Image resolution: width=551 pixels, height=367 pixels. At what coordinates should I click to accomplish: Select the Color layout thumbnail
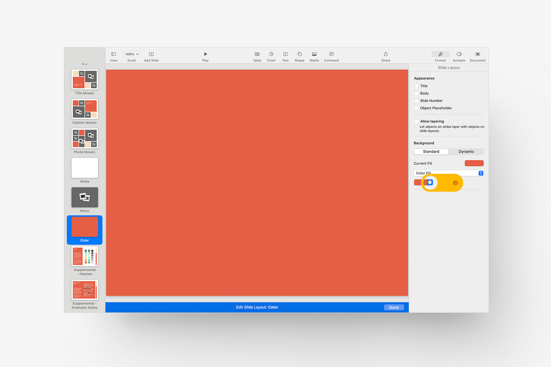click(85, 227)
